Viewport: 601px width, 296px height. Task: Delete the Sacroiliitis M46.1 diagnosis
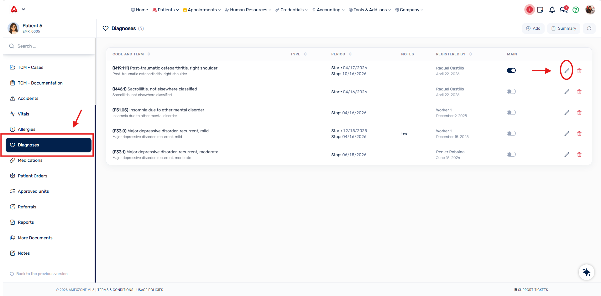(579, 92)
